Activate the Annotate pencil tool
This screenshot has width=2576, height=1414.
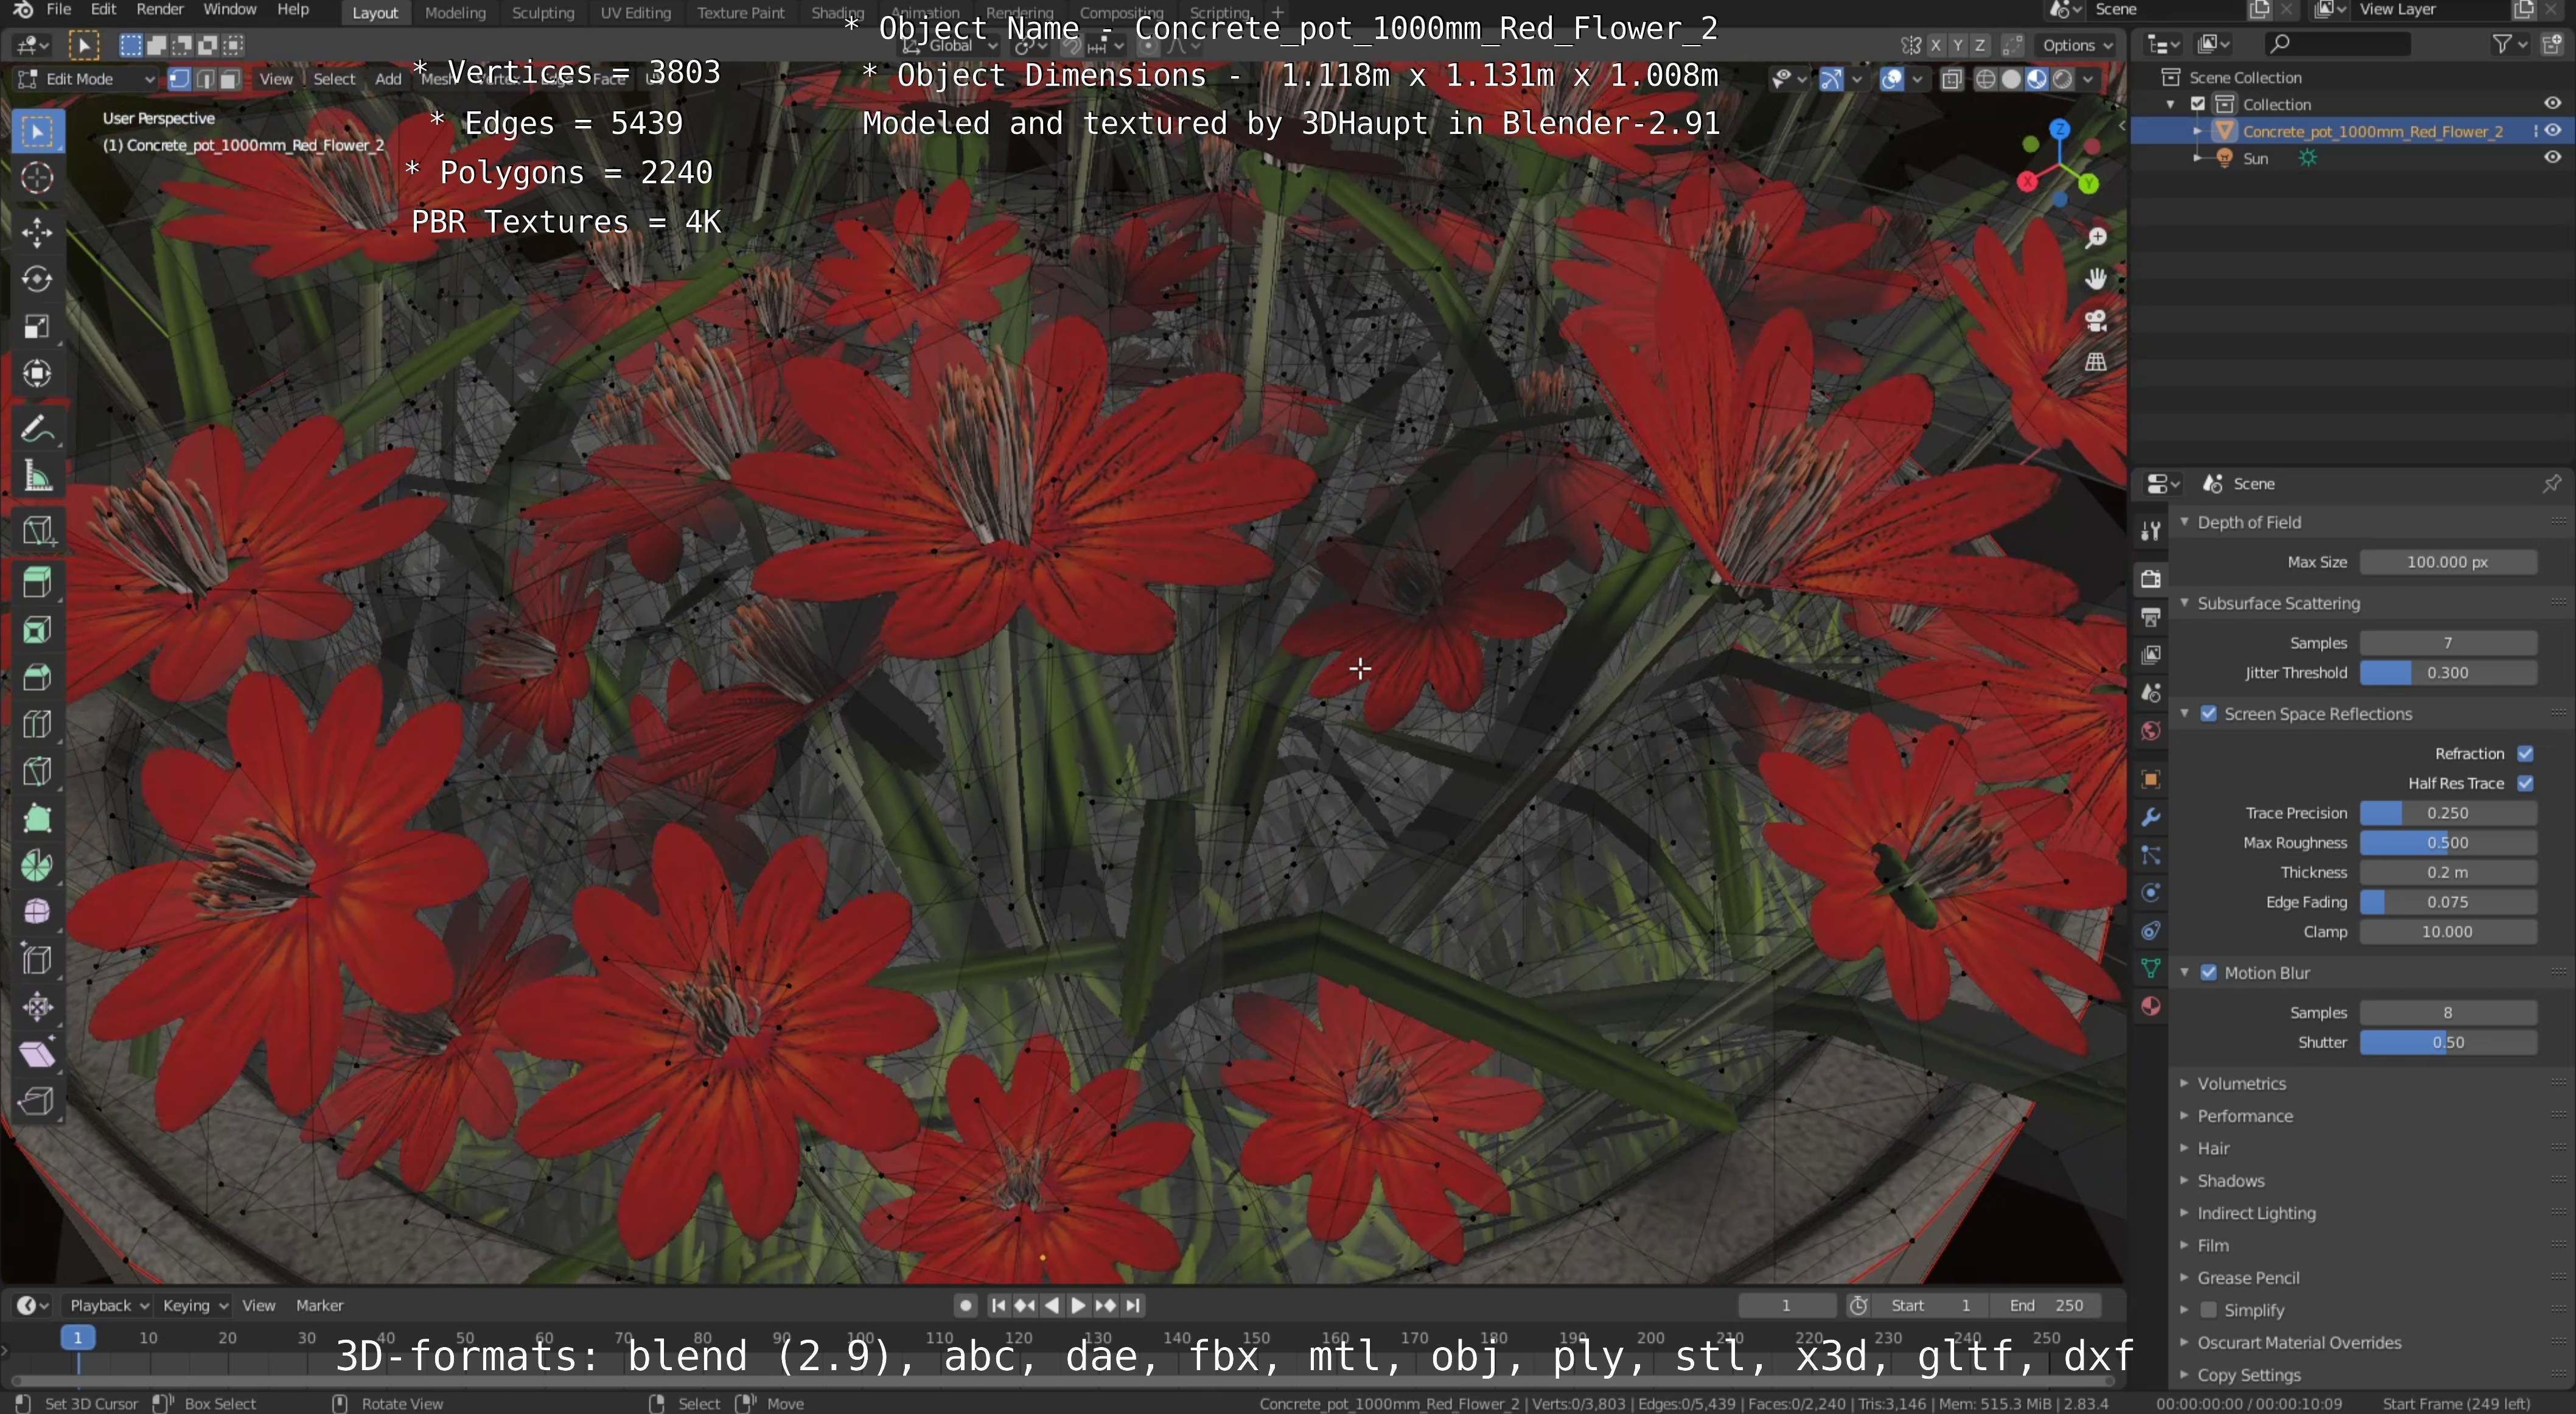point(37,428)
